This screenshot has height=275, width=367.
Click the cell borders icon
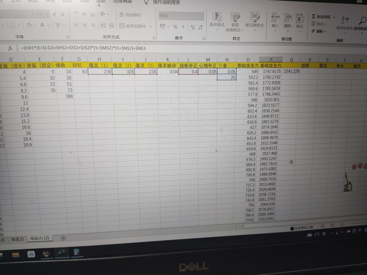tap(13, 25)
